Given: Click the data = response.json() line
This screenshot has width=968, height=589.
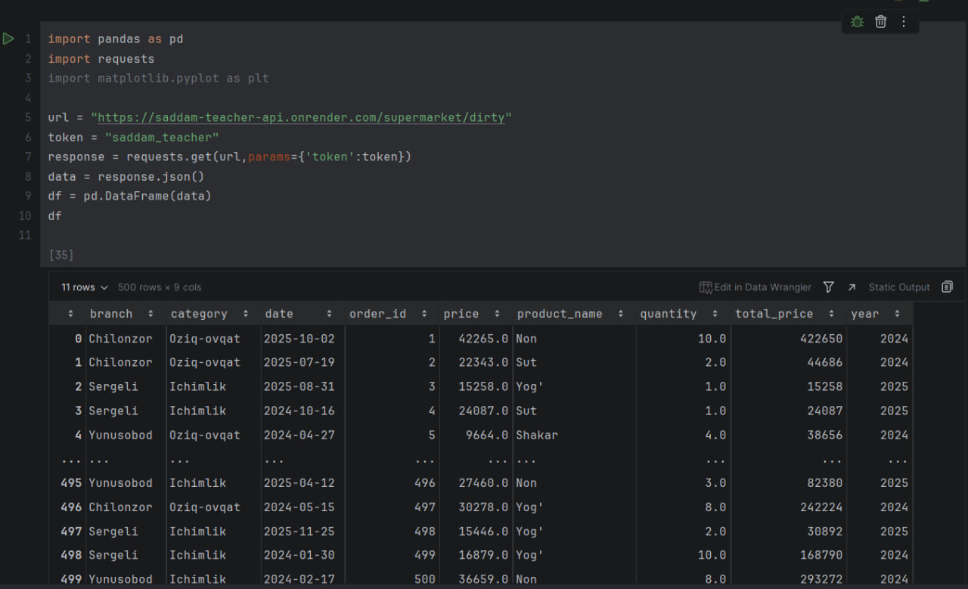Looking at the screenshot, I should 126,176.
